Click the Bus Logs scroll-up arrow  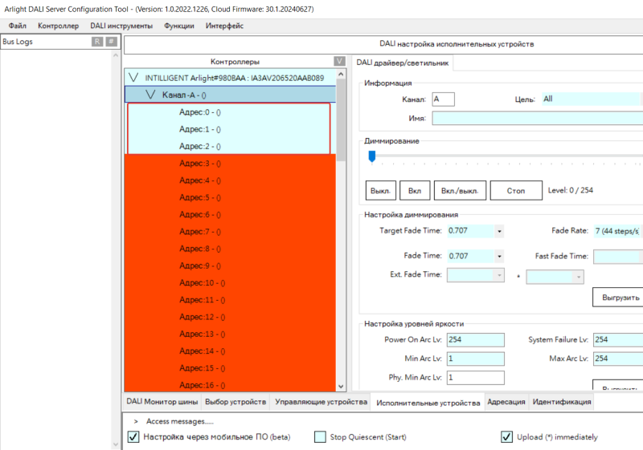coord(116,55)
